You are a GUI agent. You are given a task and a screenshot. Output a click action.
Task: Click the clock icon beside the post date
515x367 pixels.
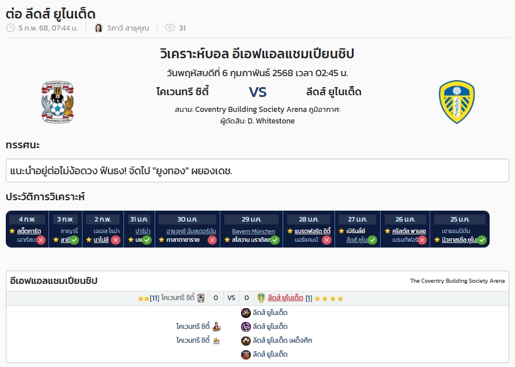tap(10, 28)
